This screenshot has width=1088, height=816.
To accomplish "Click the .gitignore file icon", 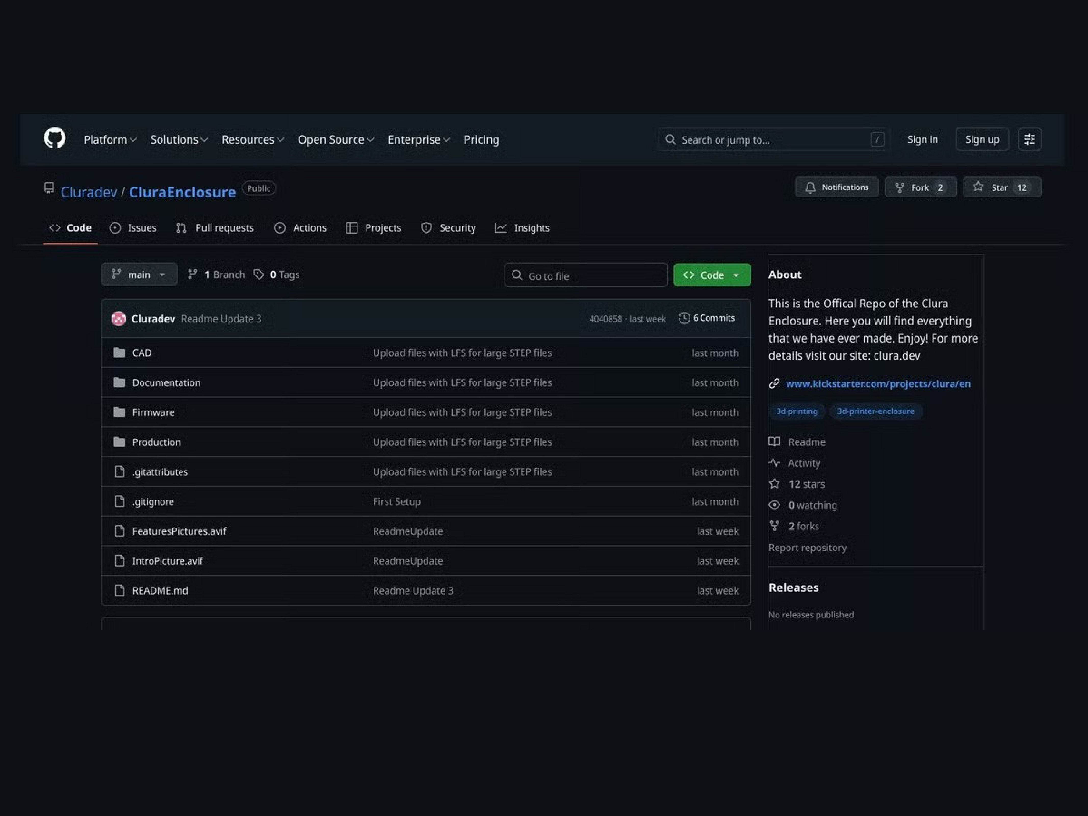I will (x=120, y=501).
